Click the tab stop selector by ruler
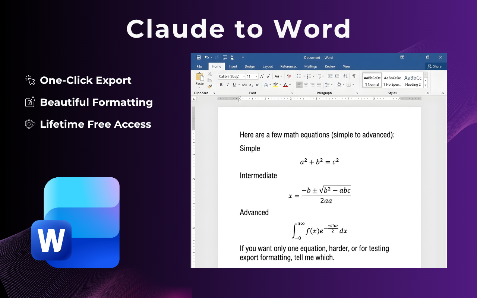The width and height of the screenshot is (477, 298). point(194,99)
